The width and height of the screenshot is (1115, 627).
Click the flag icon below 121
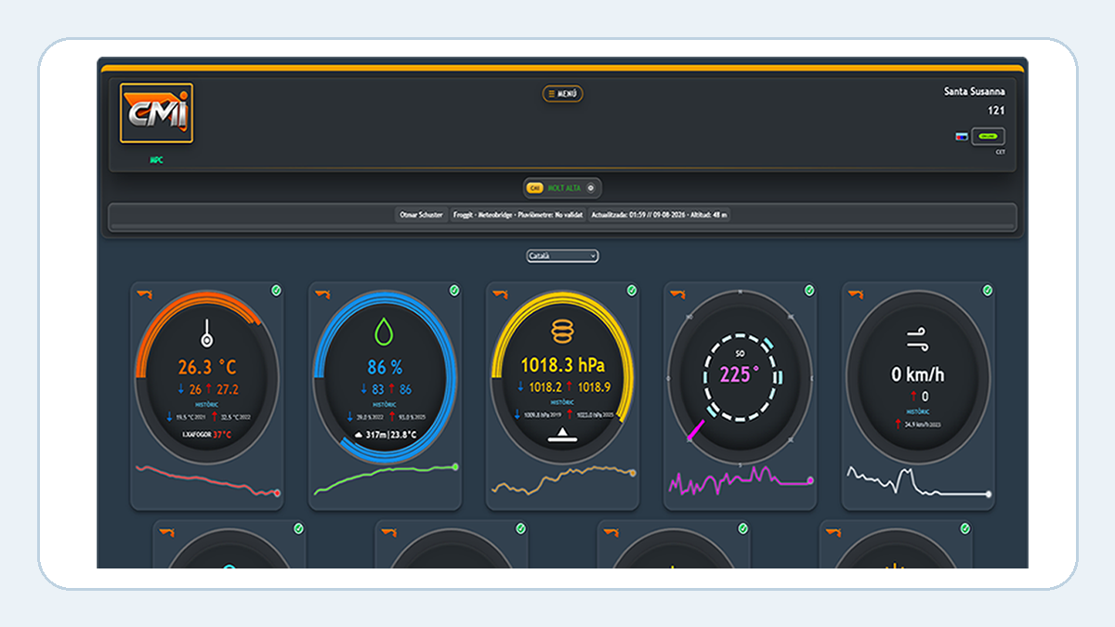962,137
